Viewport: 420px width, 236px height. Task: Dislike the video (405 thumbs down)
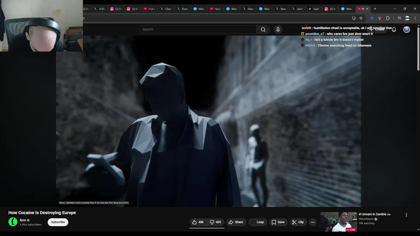pos(216,222)
